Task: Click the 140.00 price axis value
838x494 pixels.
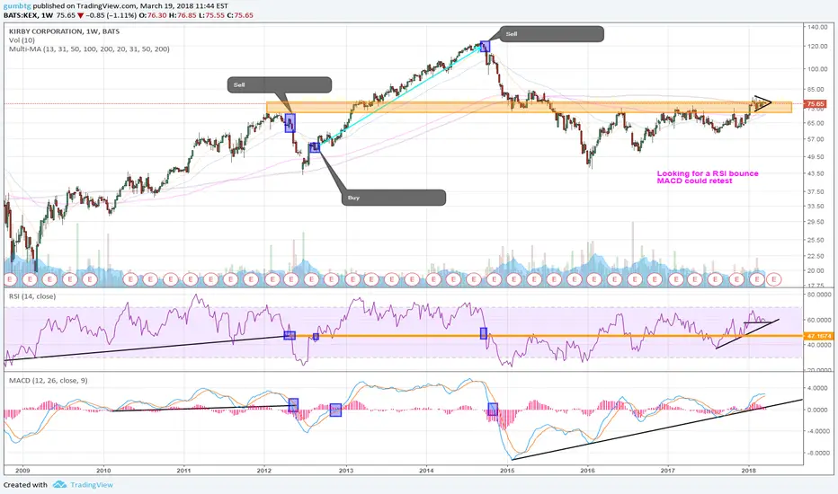Action: (x=817, y=27)
